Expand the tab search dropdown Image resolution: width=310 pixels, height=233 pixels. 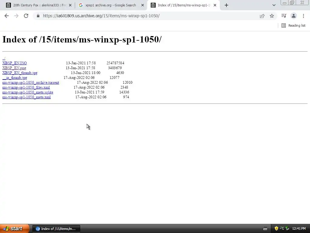point(274,5)
